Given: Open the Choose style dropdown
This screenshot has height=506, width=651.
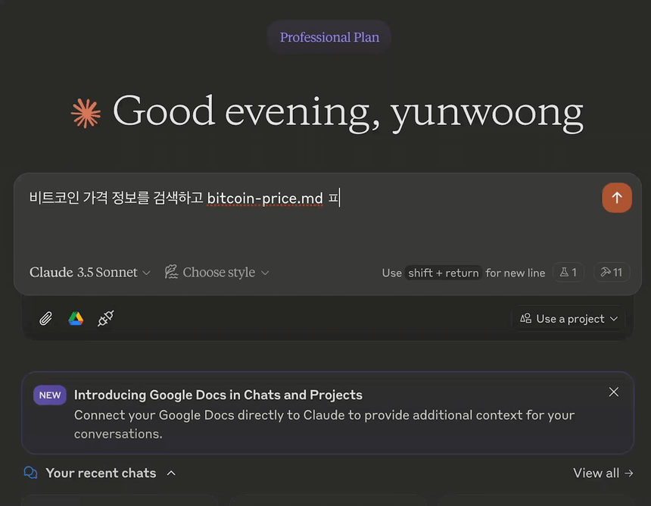Looking at the screenshot, I should tap(216, 273).
